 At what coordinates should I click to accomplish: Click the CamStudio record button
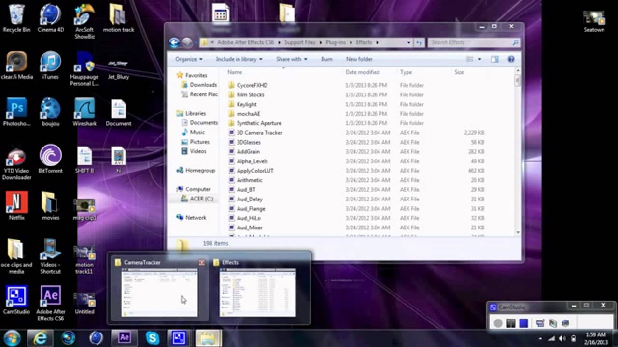(498, 323)
